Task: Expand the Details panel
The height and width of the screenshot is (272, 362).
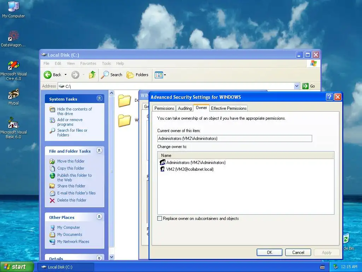Action: coord(99,258)
